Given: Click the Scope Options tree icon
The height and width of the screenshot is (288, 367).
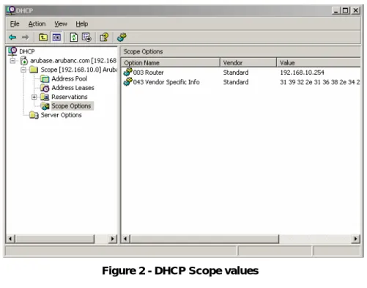Looking at the screenshot, I should [x=45, y=106].
